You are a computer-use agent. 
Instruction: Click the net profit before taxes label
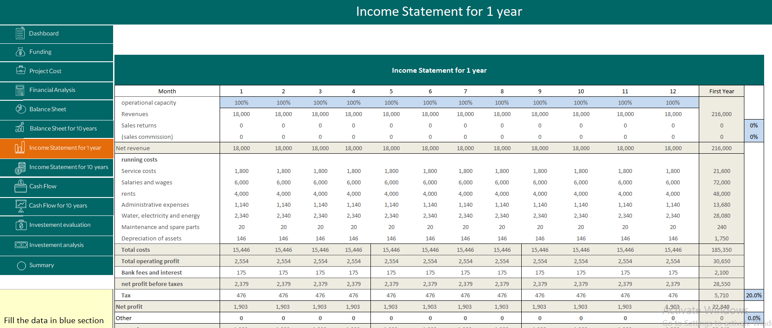click(152, 284)
